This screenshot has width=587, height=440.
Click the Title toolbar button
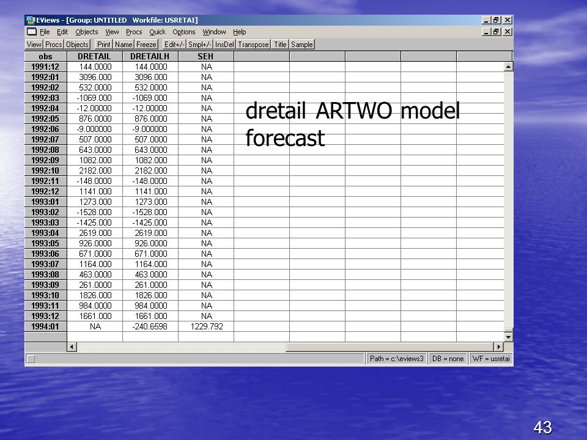280,45
